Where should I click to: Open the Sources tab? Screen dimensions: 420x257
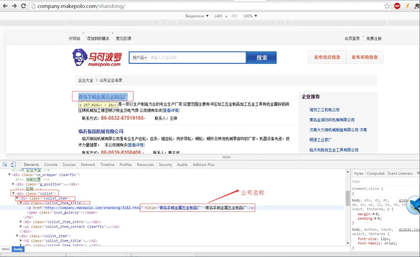tap(69, 165)
